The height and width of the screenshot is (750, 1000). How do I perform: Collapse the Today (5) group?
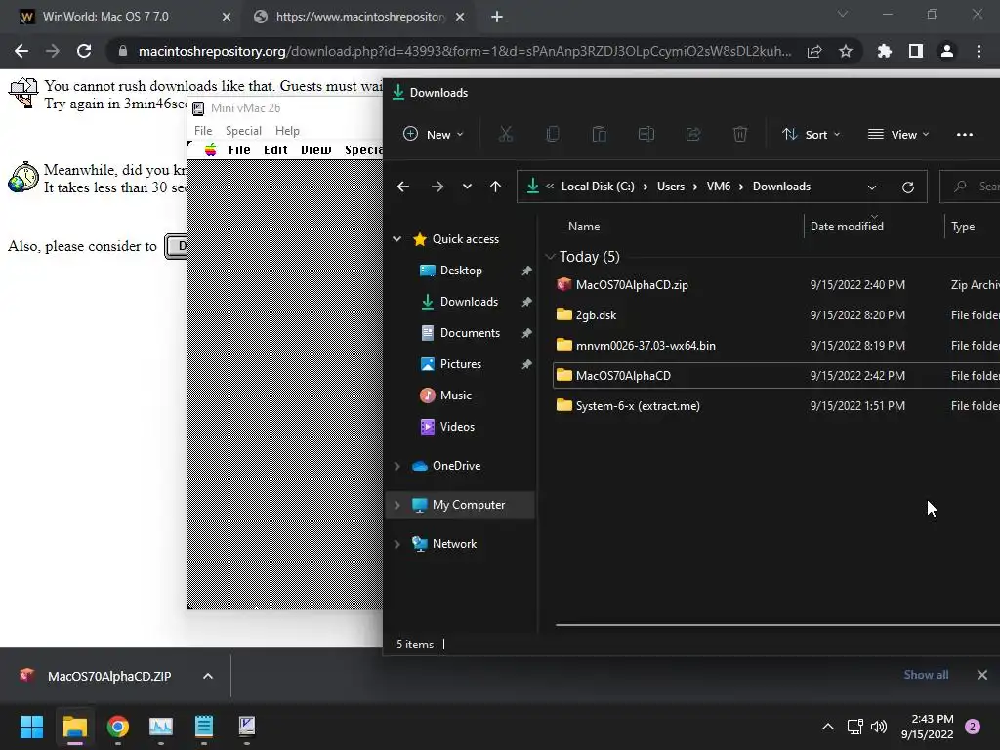[x=550, y=257]
